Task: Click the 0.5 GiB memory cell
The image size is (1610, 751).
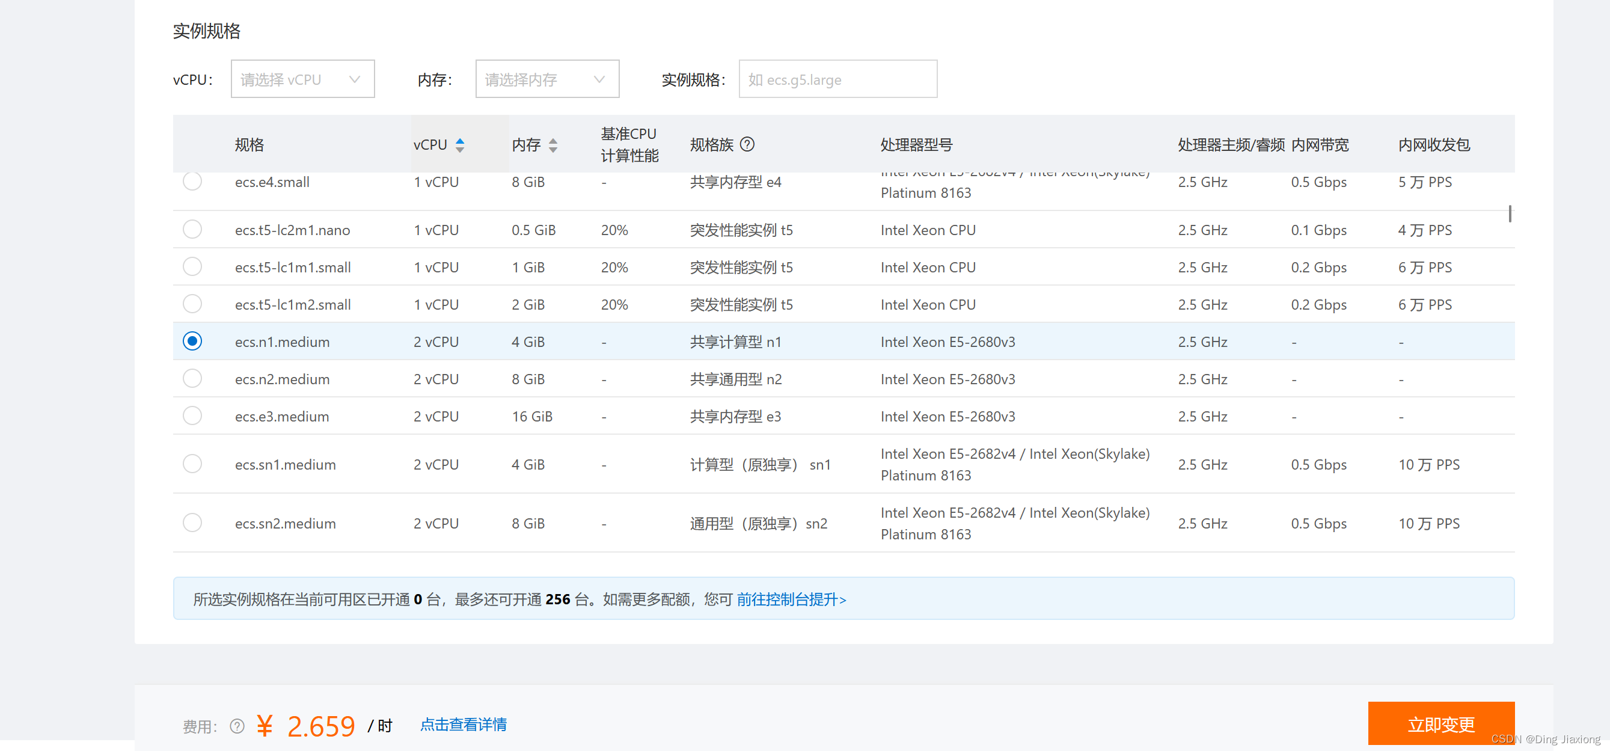Action: point(533,230)
